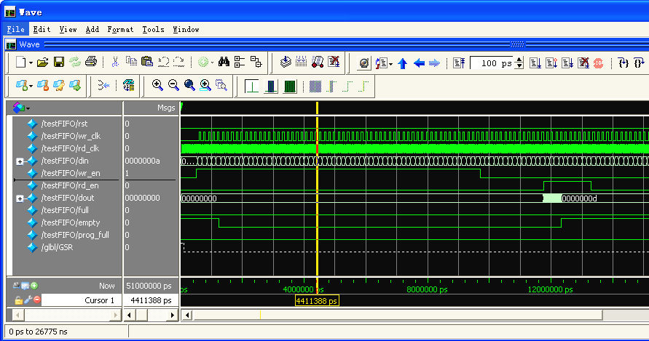Open the New file dropdown arrow
Viewport: 649px width, 341px height.
[31, 63]
